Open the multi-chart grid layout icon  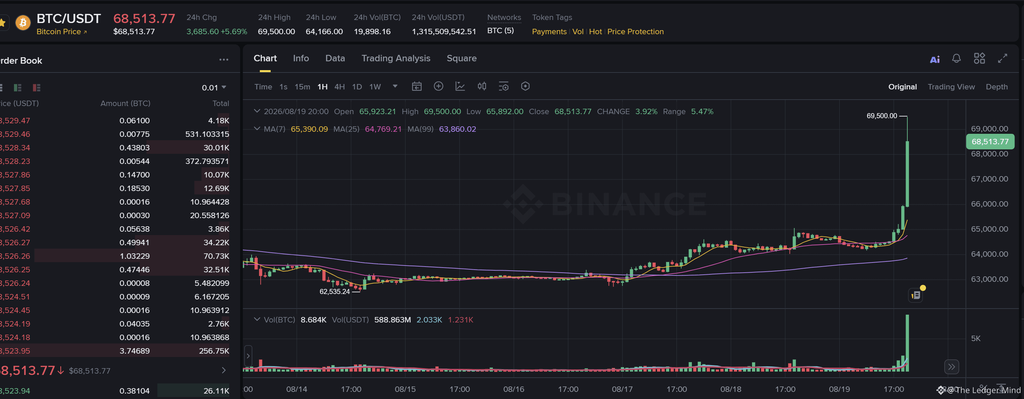(x=980, y=58)
